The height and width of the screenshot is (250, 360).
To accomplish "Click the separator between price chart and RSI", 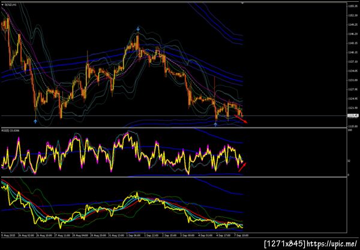I will click(173, 127).
